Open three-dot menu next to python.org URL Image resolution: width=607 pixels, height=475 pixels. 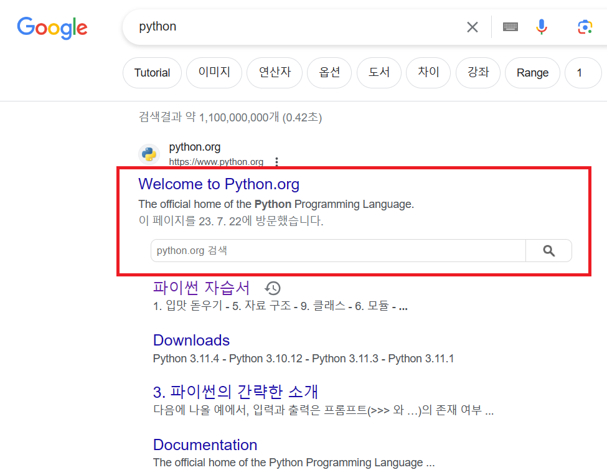click(276, 162)
